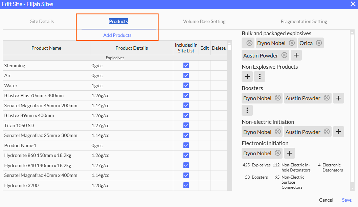Remove Dyno Nobel chip from Boosters
The image size is (358, 207).
(x=278, y=98)
